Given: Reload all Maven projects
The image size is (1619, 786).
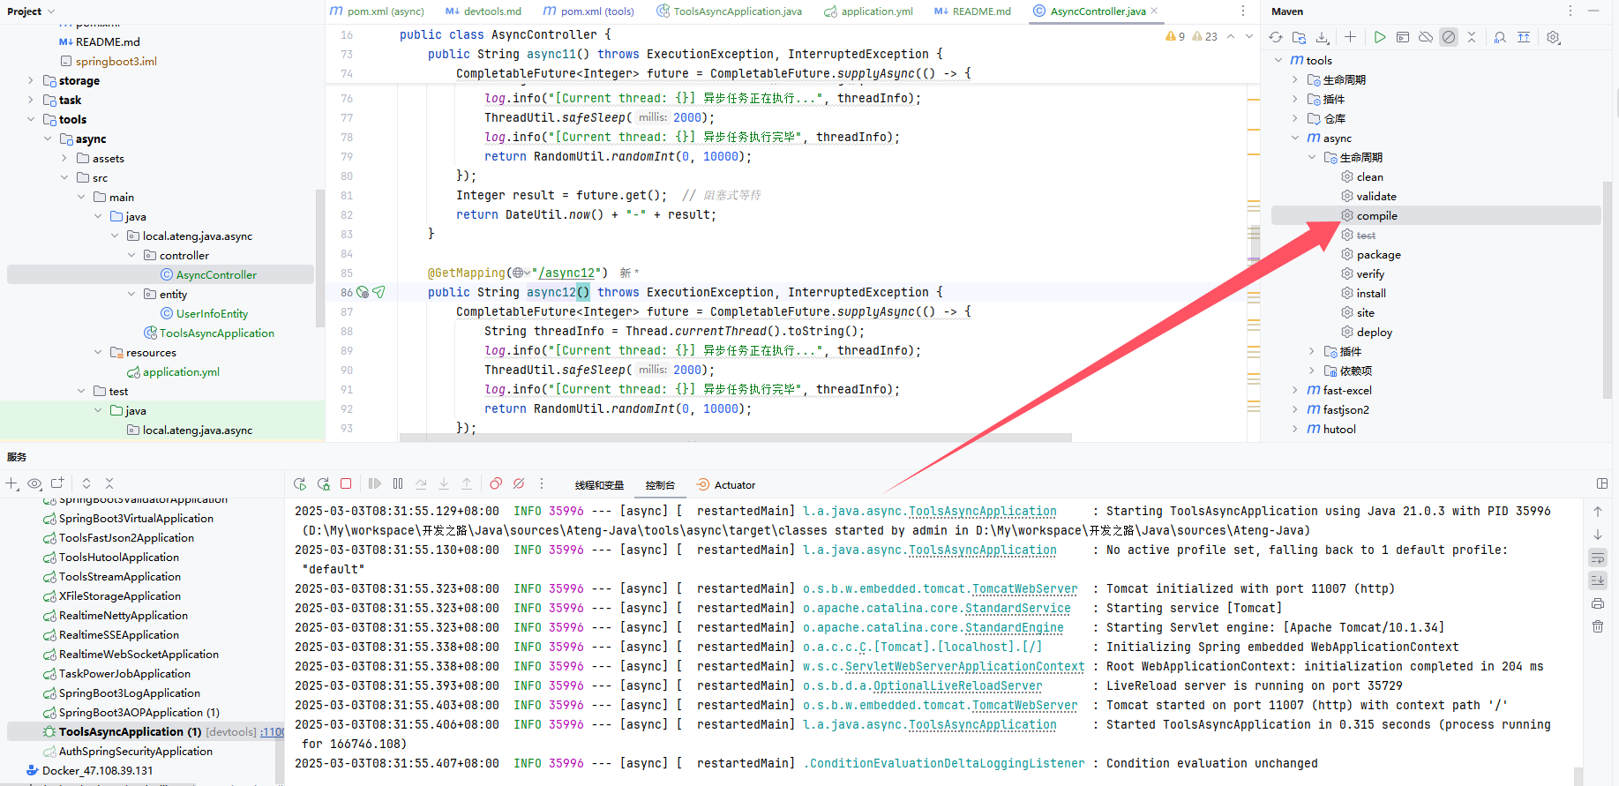Looking at the screenshot, I should [x=1276, y=37].
